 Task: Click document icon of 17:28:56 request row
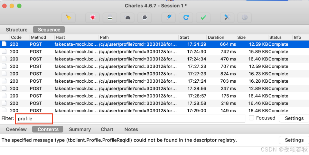pyautogui.click(x=4, y=88)
